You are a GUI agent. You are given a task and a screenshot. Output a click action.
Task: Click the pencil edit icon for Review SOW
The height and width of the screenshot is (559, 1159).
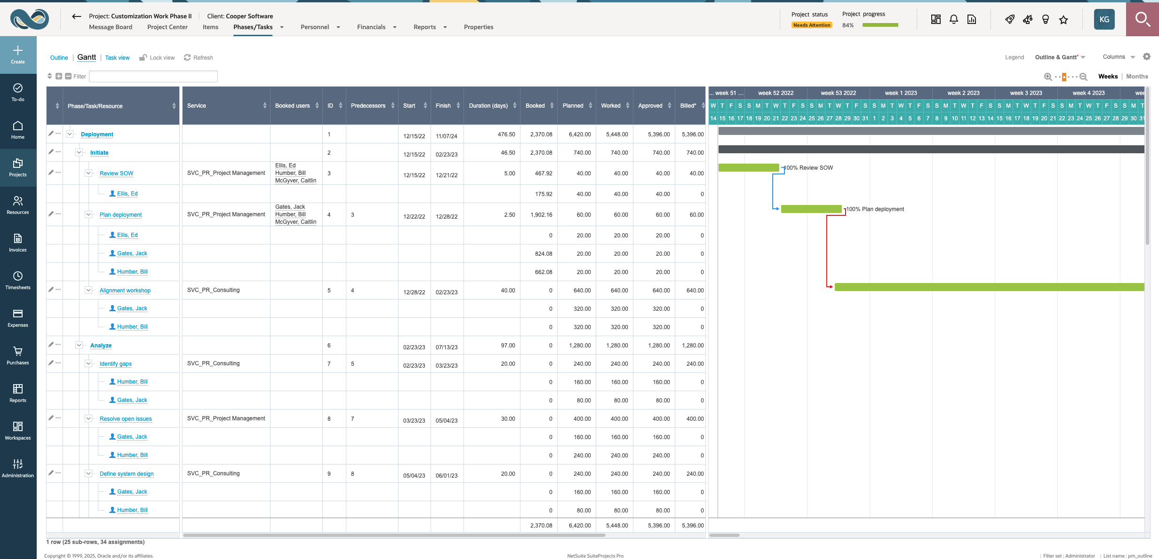click(x=51, y=173)
